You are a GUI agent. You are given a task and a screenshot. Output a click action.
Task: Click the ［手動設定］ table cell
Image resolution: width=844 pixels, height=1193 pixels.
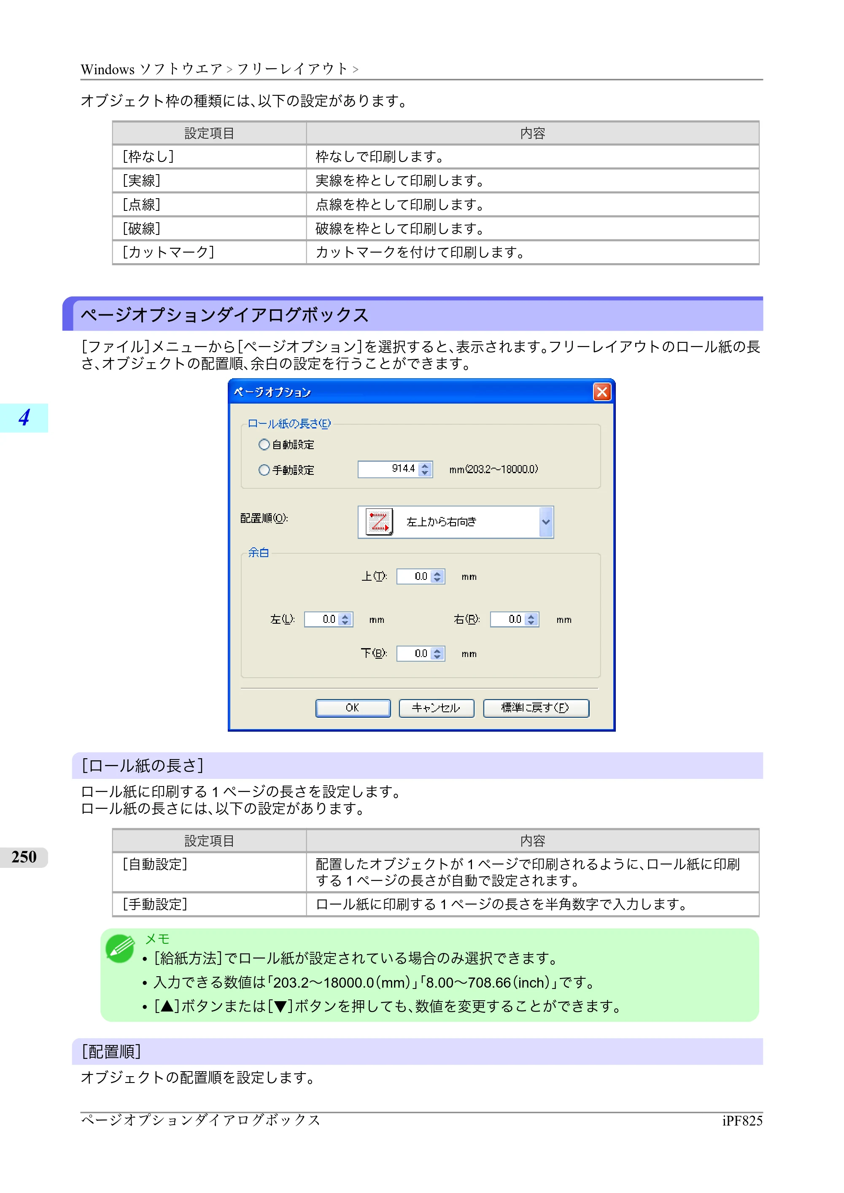pos(210,905)
